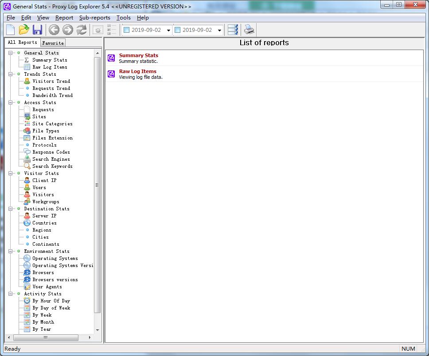
Task: Collapse the Trends Stats node
Action: click(10, 74)
